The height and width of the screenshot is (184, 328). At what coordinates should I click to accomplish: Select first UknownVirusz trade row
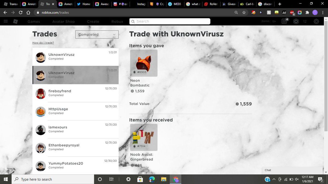(75, 57)
